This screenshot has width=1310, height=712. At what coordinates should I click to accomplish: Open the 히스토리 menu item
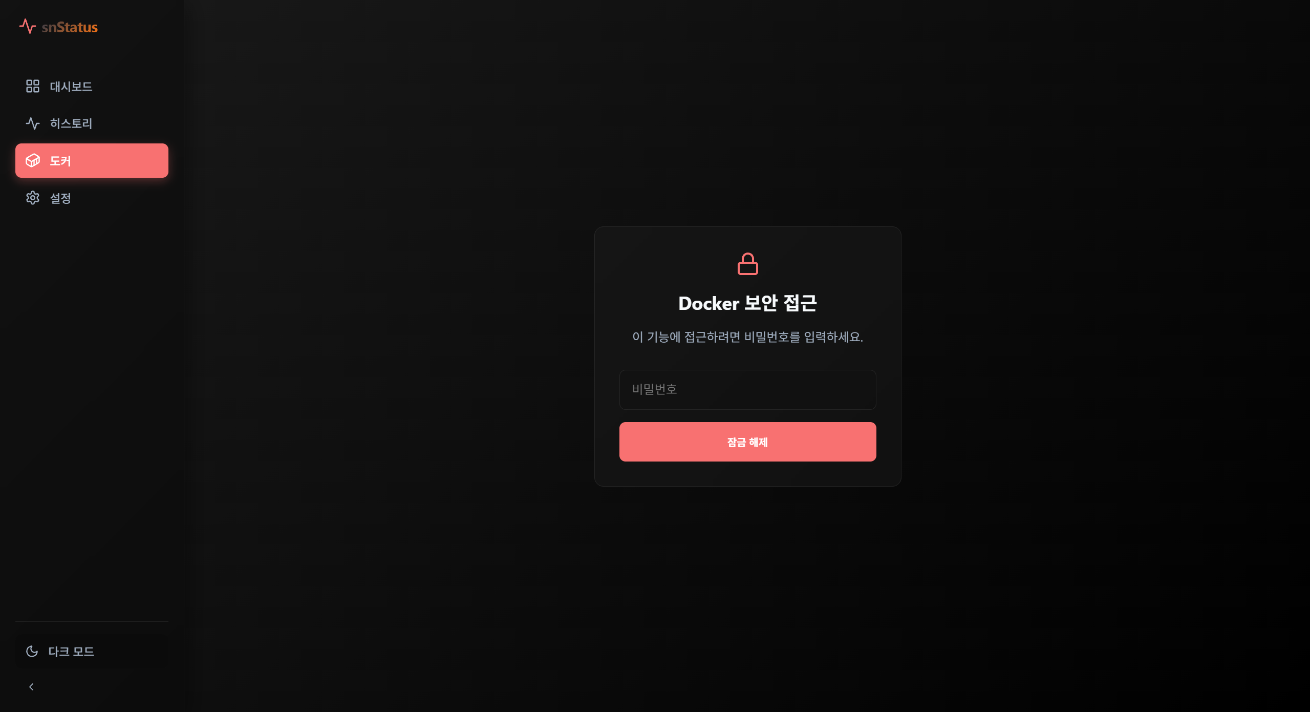click(92, 123)
